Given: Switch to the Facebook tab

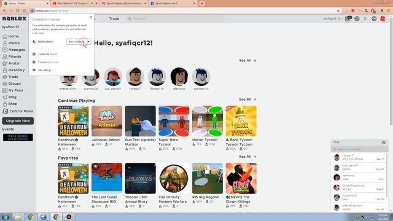Looking at the screenshot, I should (173, 4).
